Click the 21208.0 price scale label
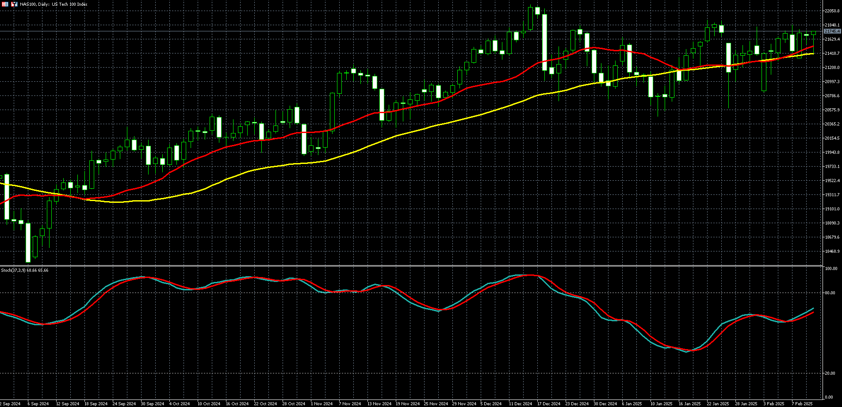The height and width of the screenshot is (407, 842). tap(832, 68)
